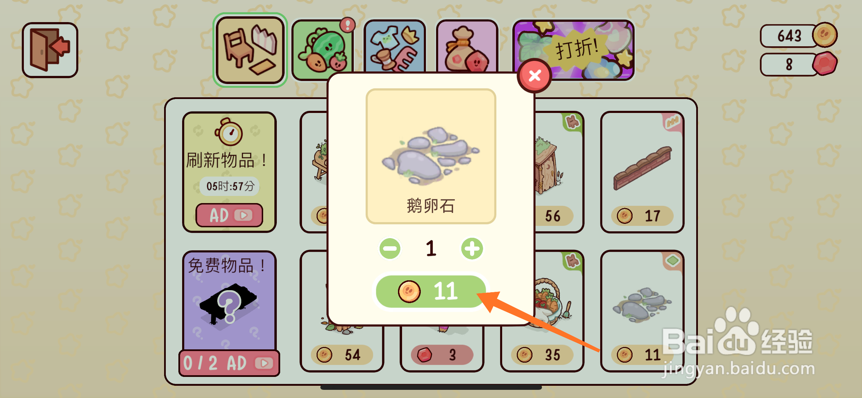862x398 pixels.
Task: Buy the pebbles for 11 coins
Action: point(431,292)
